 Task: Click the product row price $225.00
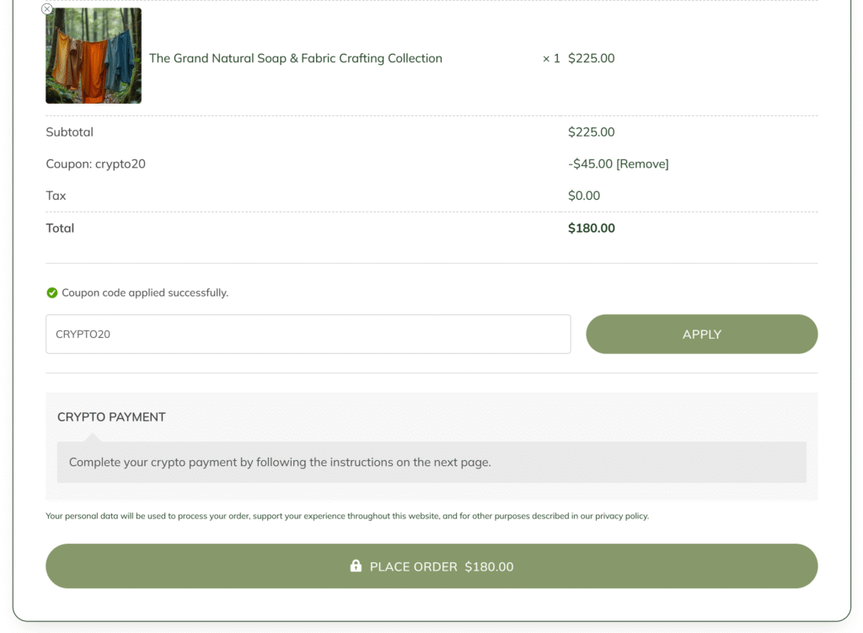click(x=591, y=58)
